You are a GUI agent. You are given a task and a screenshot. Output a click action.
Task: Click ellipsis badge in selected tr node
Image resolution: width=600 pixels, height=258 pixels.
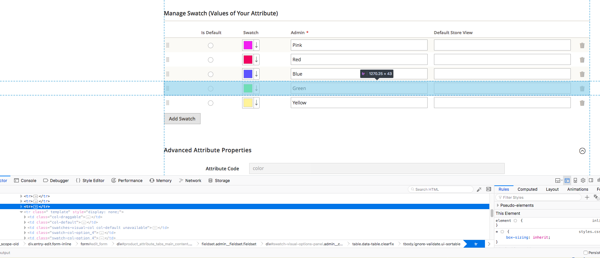(x=36, y=207)
